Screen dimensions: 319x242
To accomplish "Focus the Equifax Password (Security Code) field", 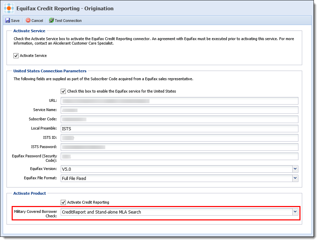I will pos(179,156).
